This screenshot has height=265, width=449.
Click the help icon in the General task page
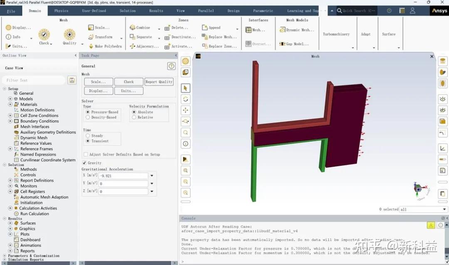point(171,66)
